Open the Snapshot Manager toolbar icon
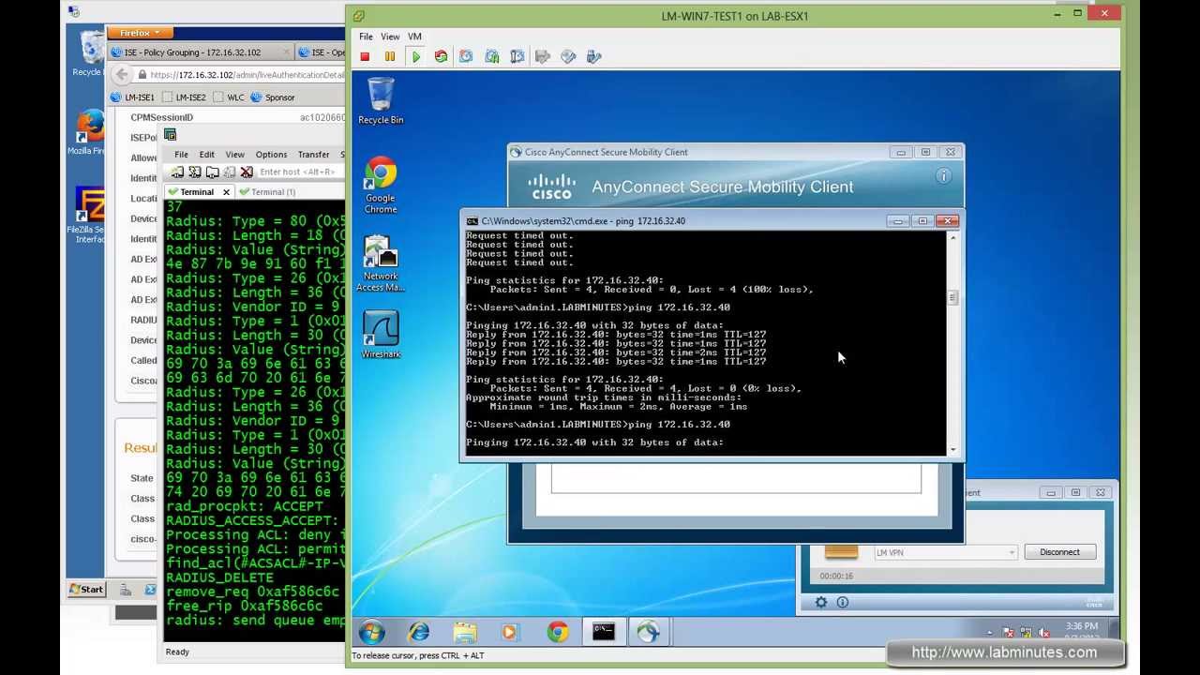 517,57
